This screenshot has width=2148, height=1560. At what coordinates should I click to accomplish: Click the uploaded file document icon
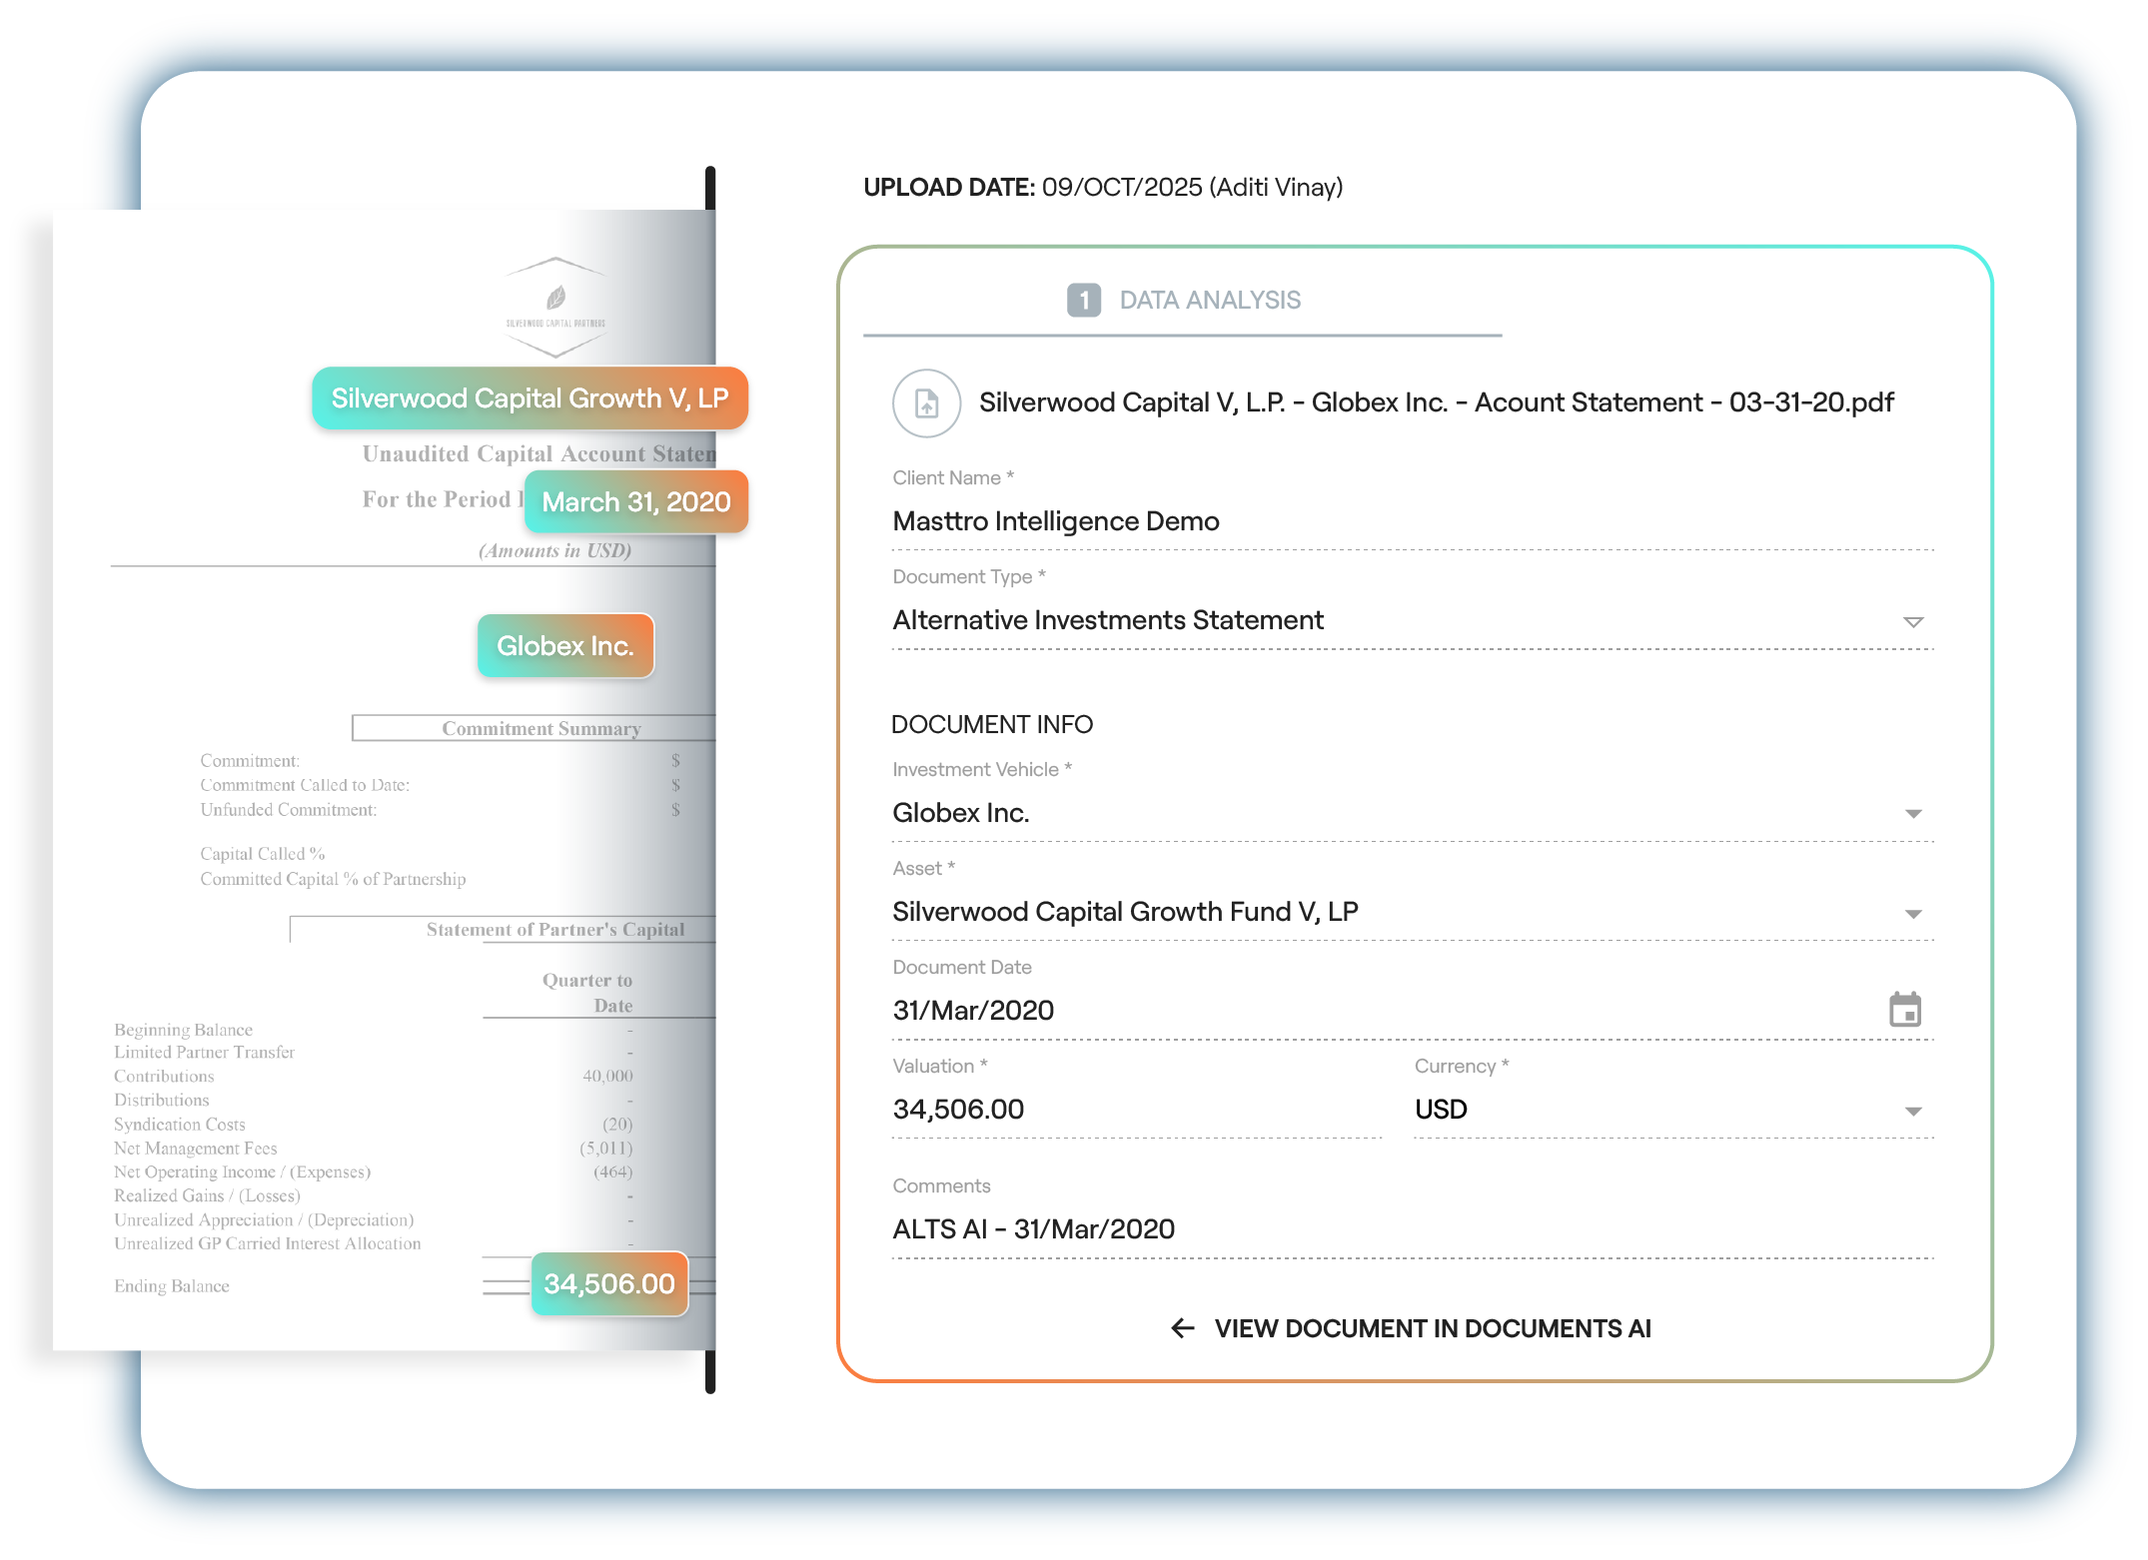(926, 403)
